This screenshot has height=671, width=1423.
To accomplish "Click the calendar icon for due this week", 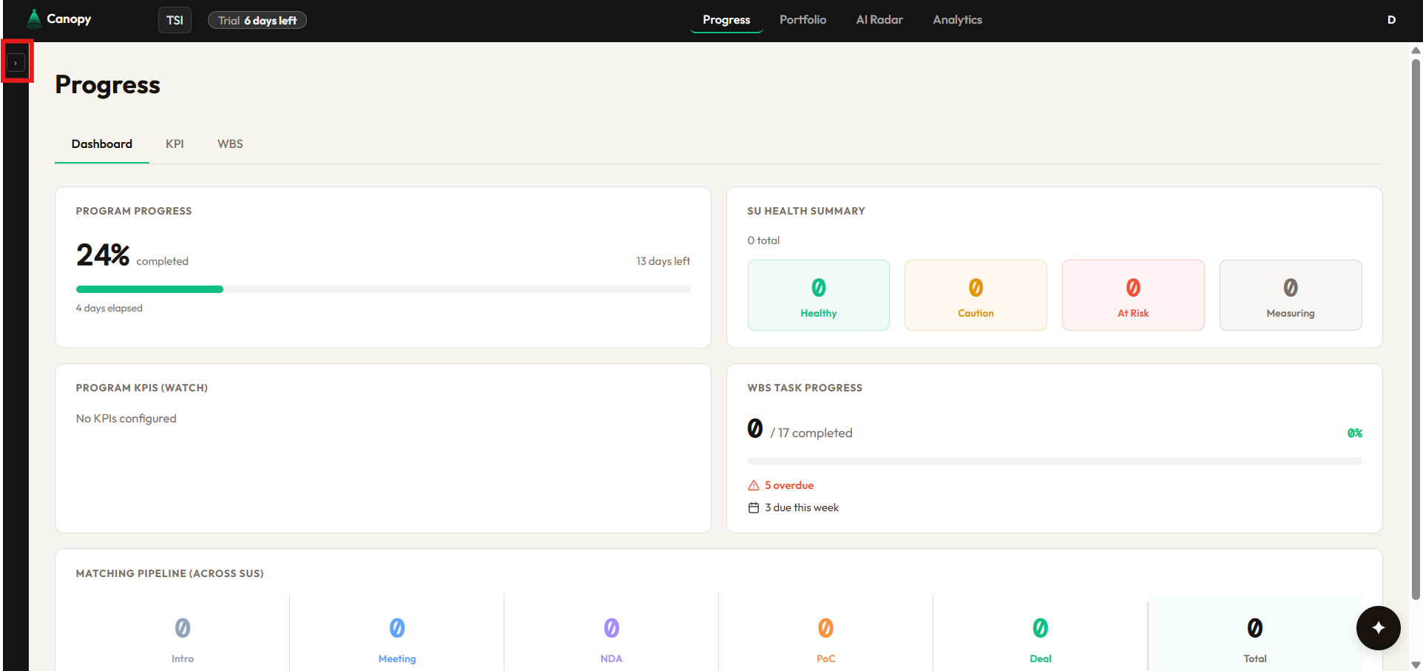I will point(754,508).
